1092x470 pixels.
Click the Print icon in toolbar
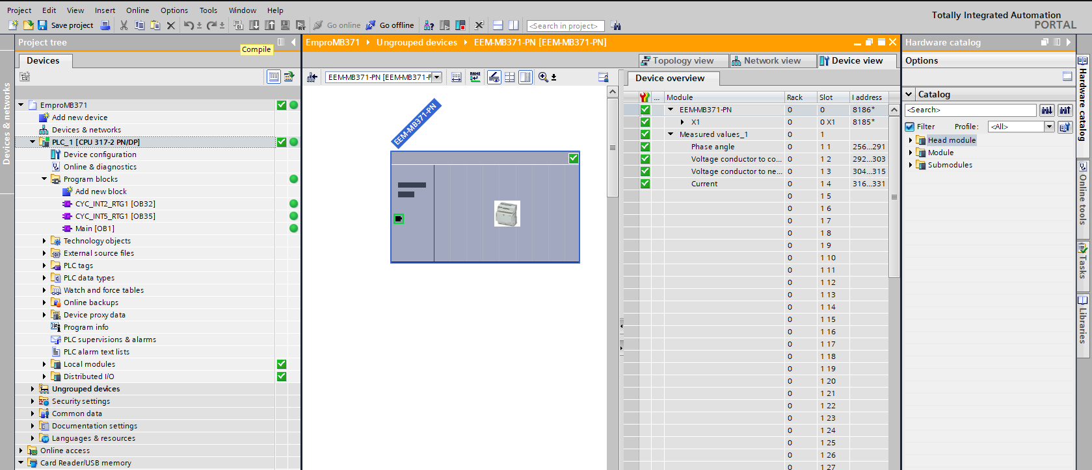tap(105, 25)
